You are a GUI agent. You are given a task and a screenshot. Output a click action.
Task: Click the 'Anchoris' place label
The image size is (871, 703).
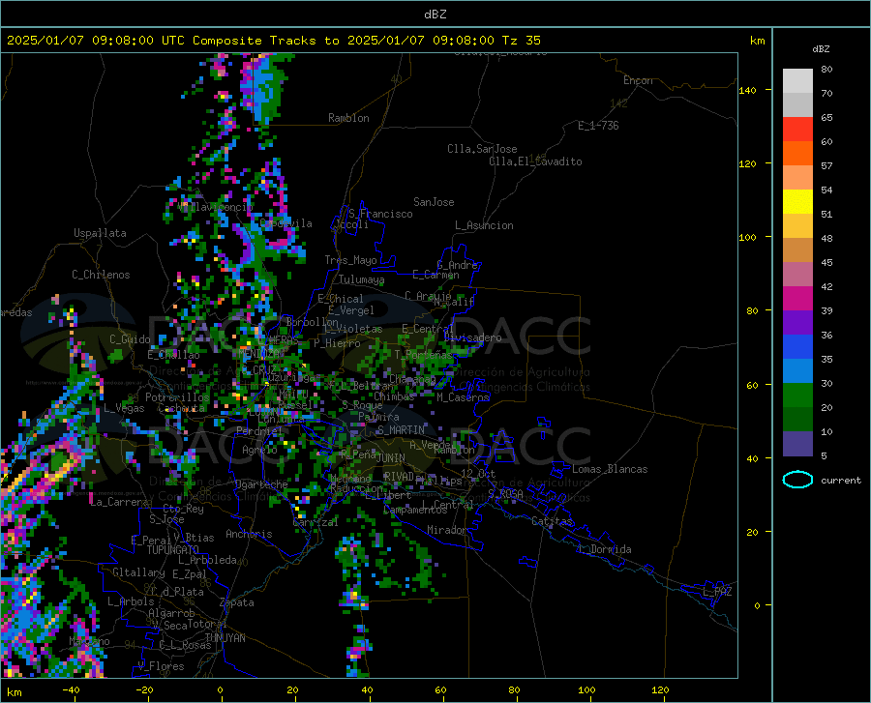249,534
